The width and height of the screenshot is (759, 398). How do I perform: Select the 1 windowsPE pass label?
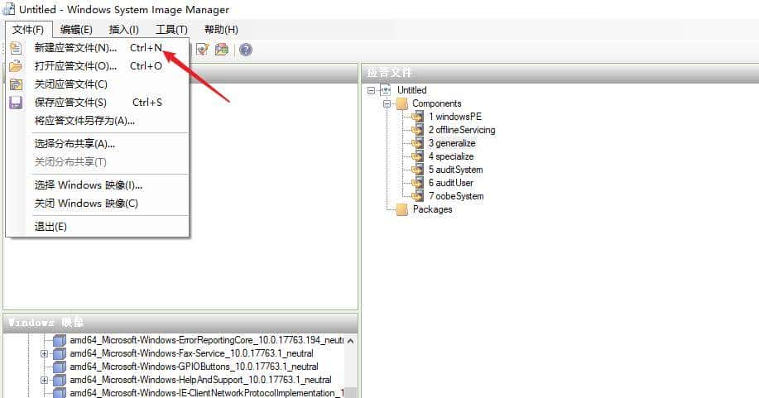455,117
